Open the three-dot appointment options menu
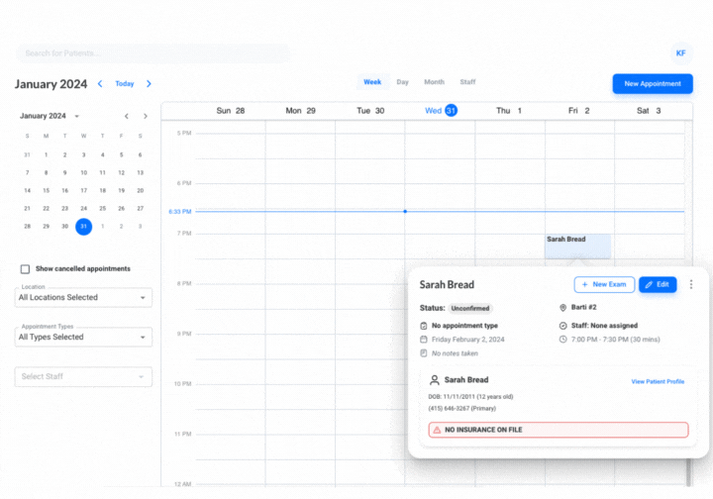 click(x=691, y=284)
